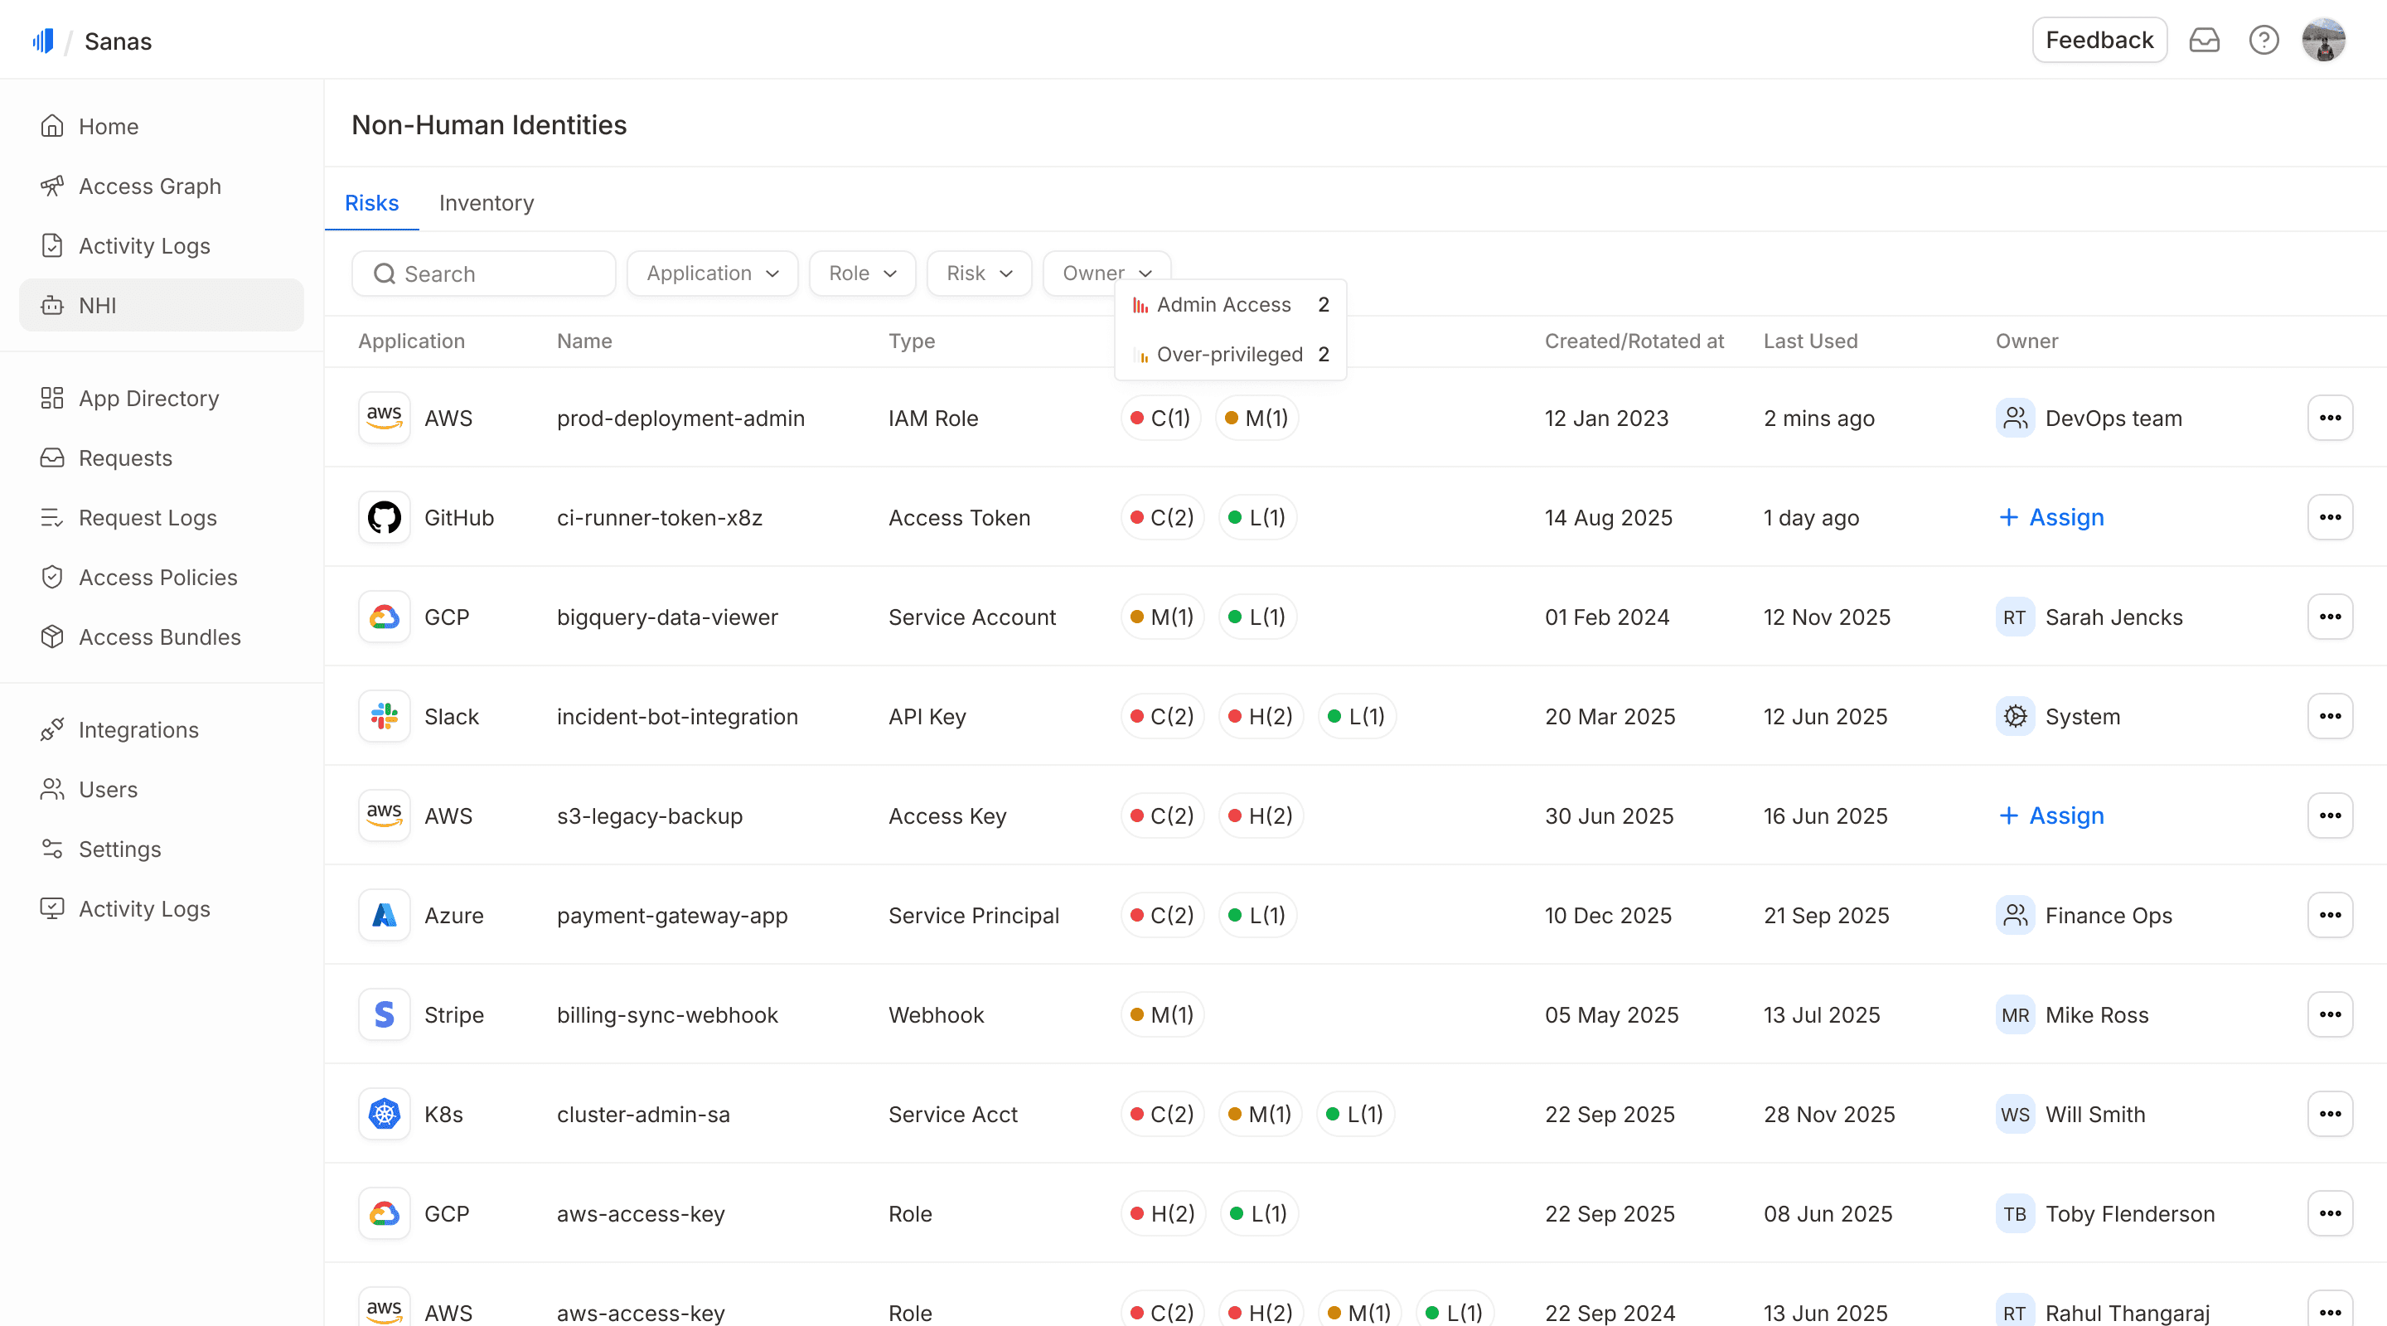Select Admin Access in the popup

1223,305
